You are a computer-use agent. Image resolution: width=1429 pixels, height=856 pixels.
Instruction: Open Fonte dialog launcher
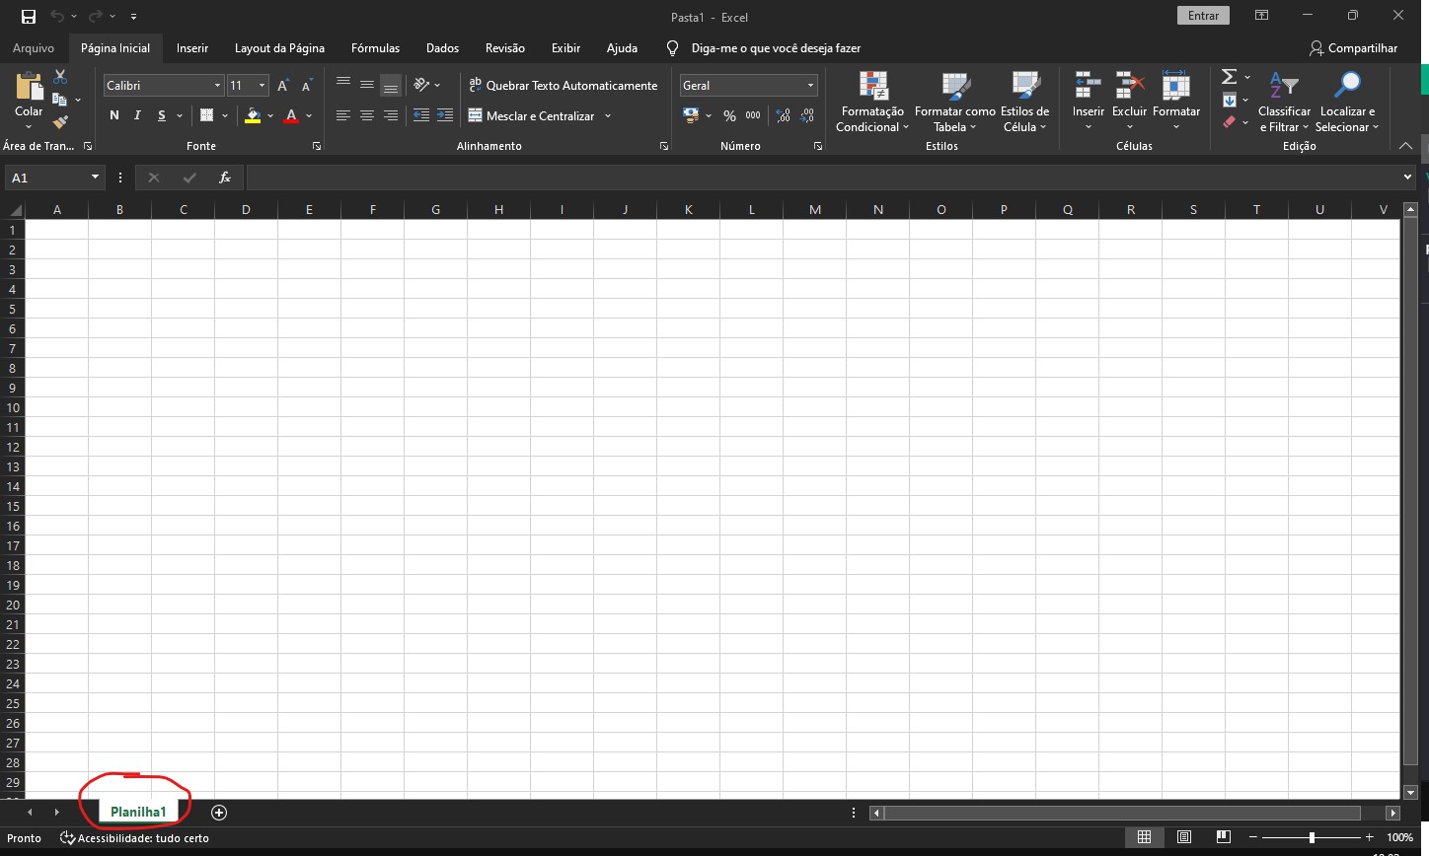click(x=317, y=146)
